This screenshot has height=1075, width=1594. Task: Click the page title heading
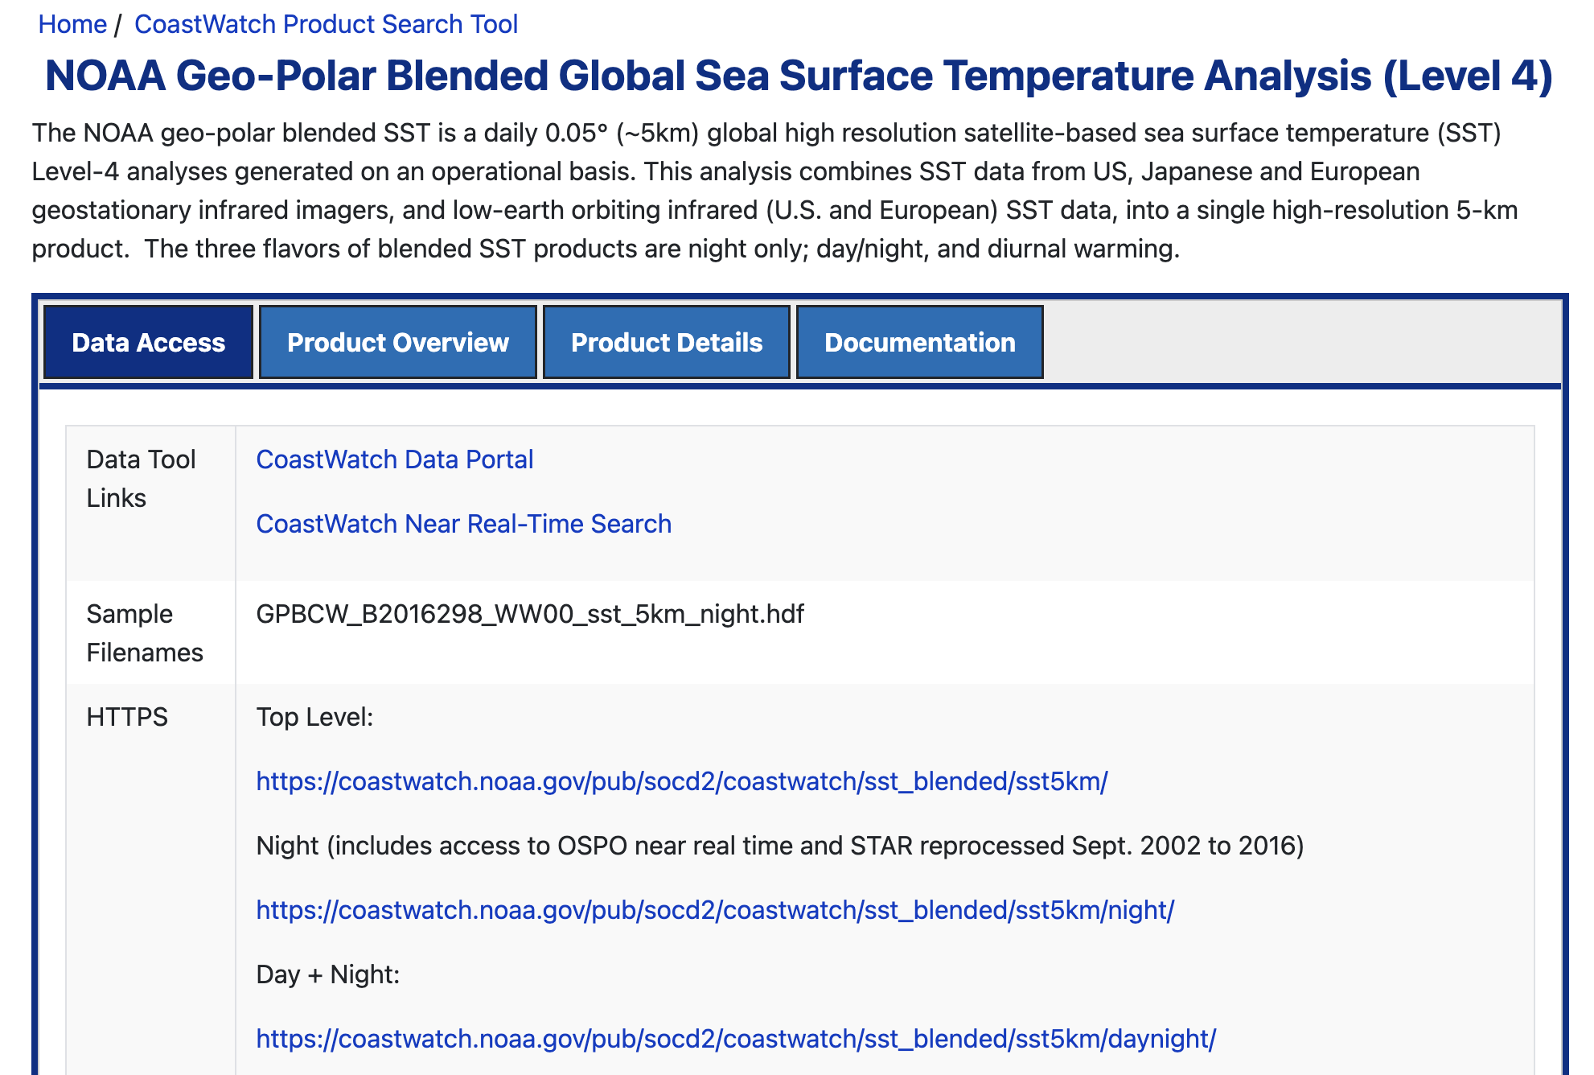click(x=799, y=76)
